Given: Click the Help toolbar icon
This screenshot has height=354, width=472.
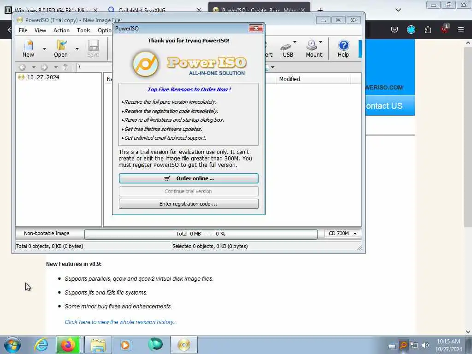Looking at the screenshot, I should pyautogui.click(x=343, y=48).
